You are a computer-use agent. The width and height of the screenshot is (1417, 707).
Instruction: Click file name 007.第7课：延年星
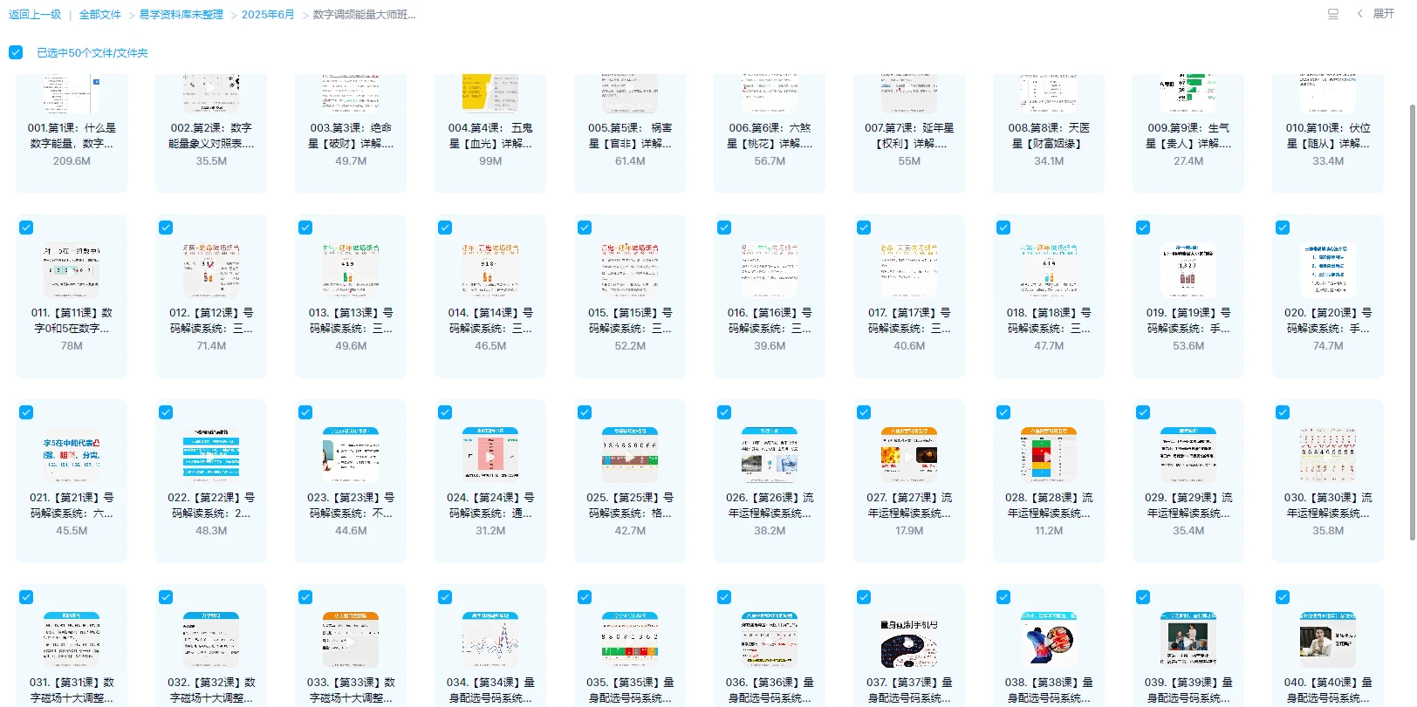coord(909,135)
